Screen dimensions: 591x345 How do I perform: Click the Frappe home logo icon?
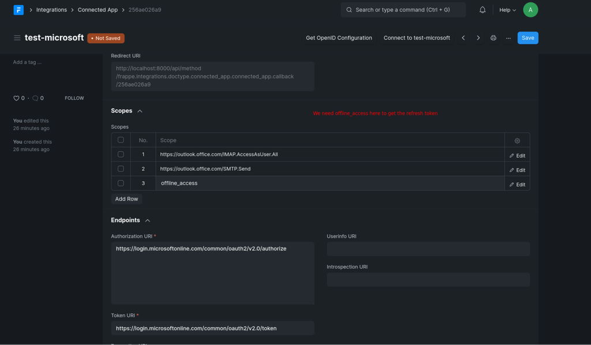(x=18, y=10)
